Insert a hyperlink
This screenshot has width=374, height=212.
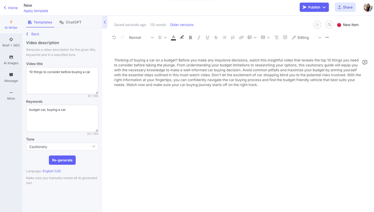click(x=241, y=38)
